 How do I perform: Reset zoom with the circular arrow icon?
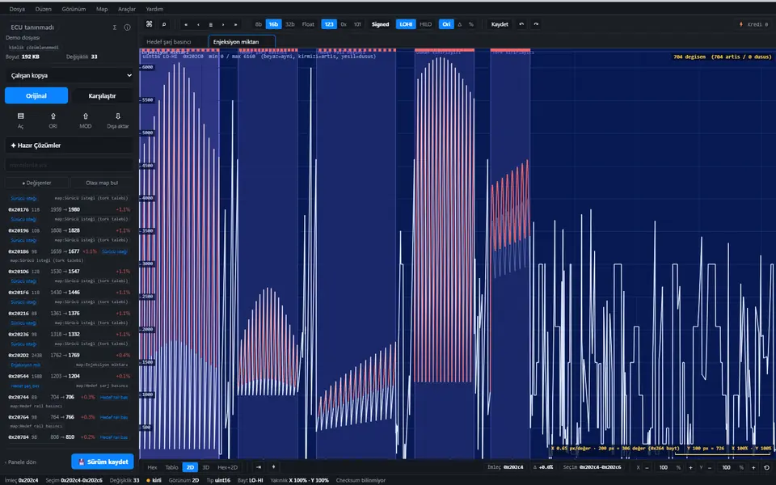766,467
